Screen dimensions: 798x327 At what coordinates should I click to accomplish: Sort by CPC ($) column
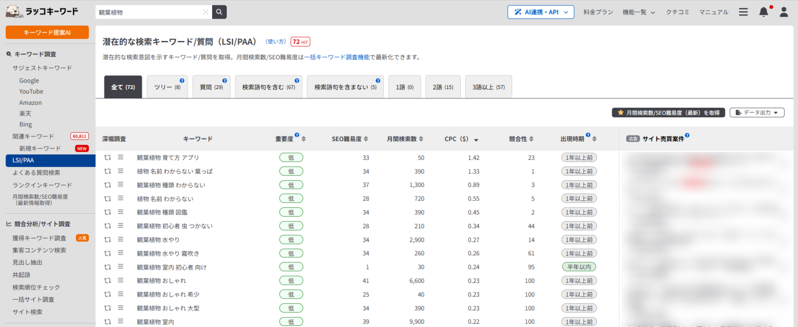click(476, 140)
